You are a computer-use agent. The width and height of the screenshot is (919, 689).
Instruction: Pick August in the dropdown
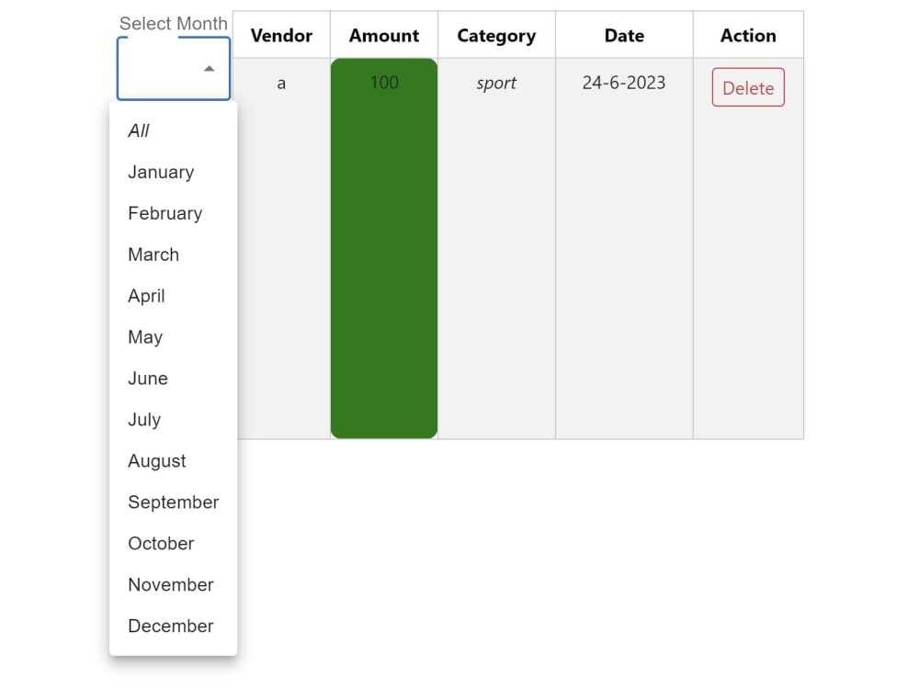point(156,461)
